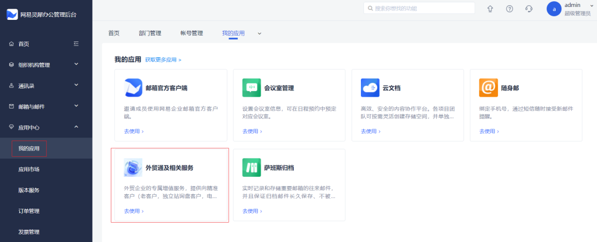Screen dimensions: 597x242
Task: Click the upload arrow icon in header
Action: tap(490, 9)
